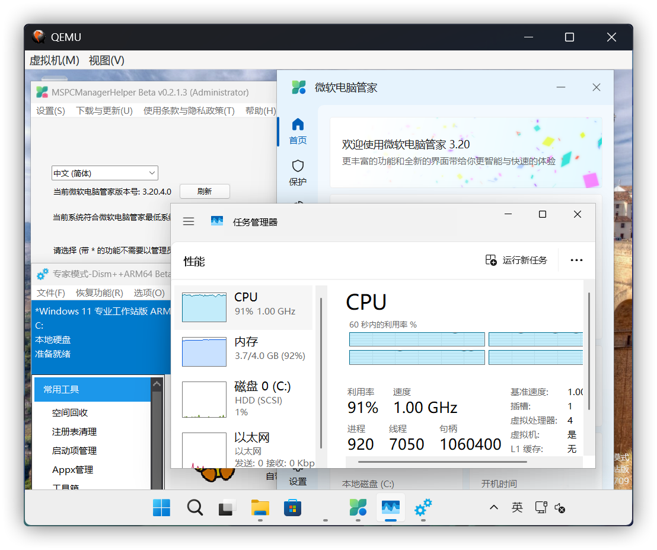Image resolution: width=657 pixels, height=550 pixels.
Task: Click PC Manager logo in title bar
Action: (x=299, y=87)
